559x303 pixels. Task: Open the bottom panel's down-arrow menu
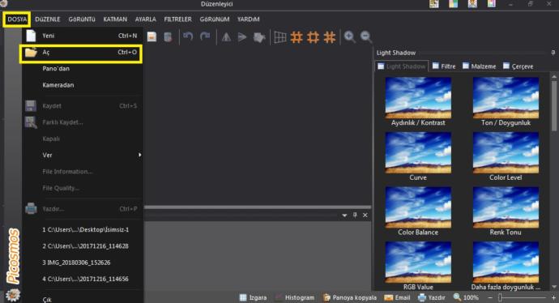[x=344, y=216]
